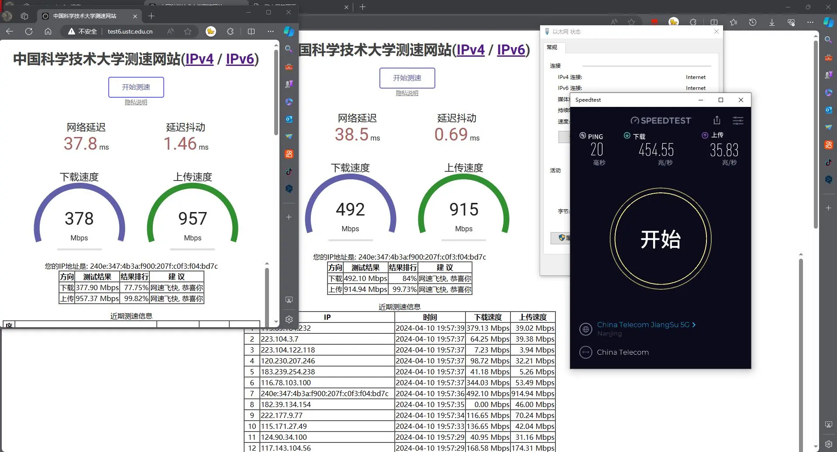Close the 以太网 状态 dialog
837x452 pixels.
pyautogui.click(x=716, y=31)
